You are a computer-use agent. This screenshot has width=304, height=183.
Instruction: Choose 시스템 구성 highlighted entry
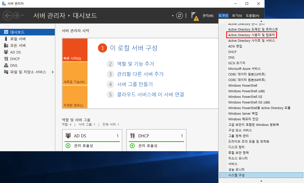(261, 175)
